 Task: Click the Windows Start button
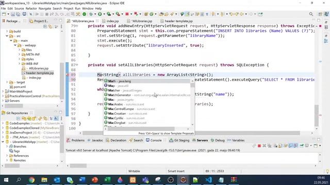[6, 180]
